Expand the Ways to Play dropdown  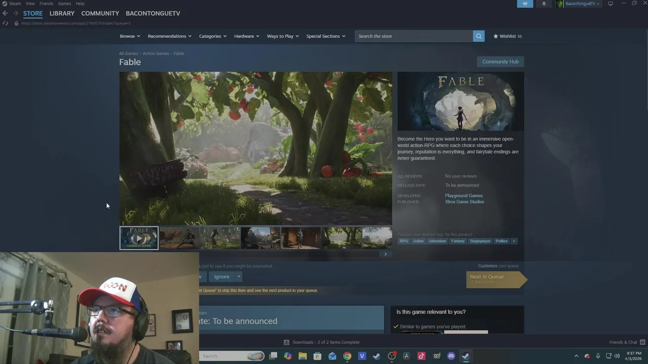click(283, 36)
